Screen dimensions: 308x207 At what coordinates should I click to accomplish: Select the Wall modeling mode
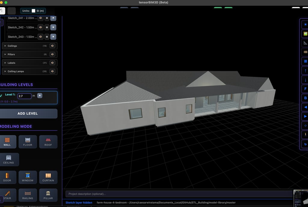point(8,142)
